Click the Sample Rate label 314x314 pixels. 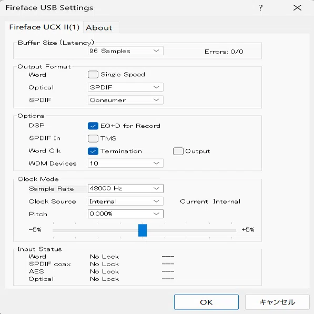point(52,189)
